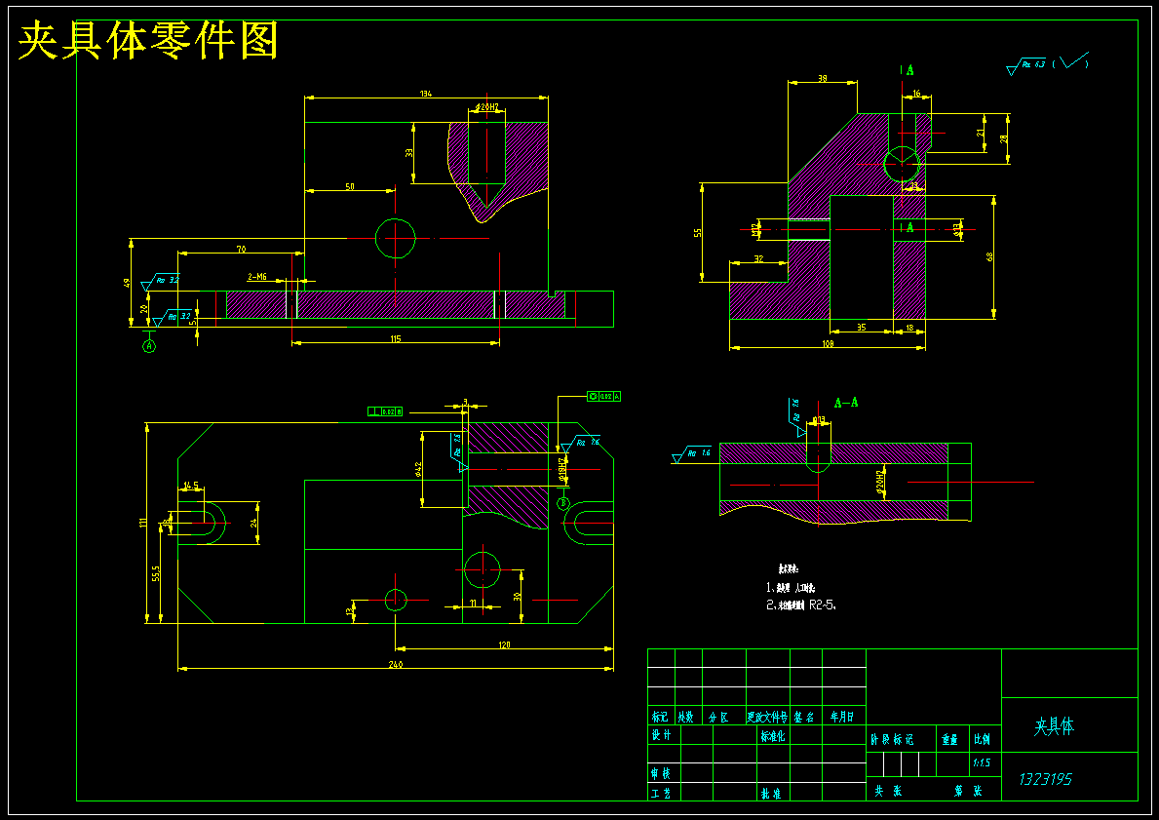The image size is (1159, 820).
Task: Select the 108 overall dimension
Action: pos(828,344)
